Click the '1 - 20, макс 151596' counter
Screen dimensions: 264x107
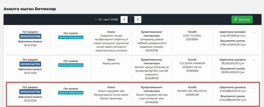pyautogui.click(x=107, y=20)
